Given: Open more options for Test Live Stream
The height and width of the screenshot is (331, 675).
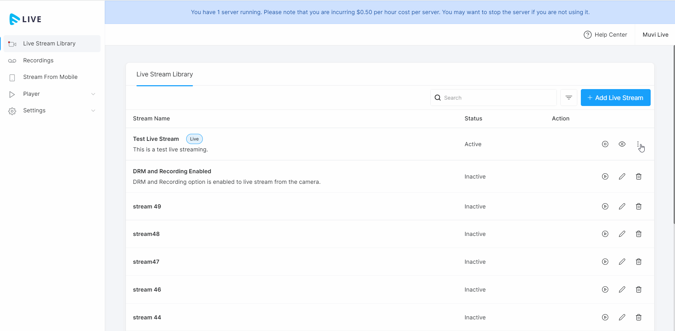Looking at the screenshot, I should [x=638, y=144].
